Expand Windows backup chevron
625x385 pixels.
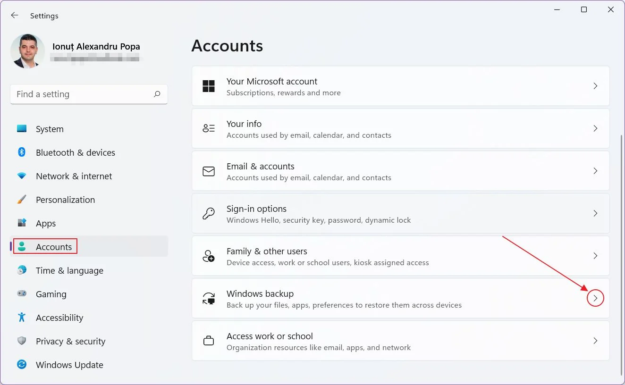(x=595, y=298)
